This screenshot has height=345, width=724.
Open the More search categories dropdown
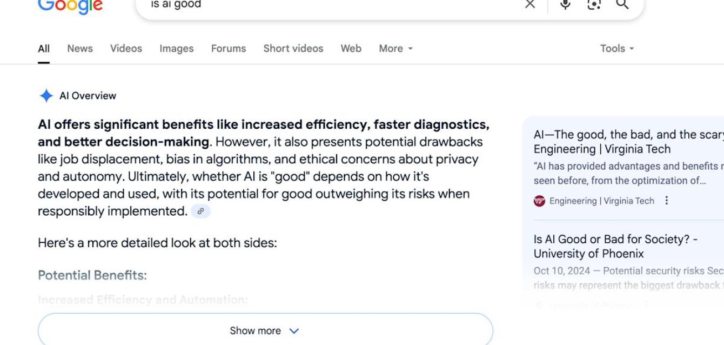click(x=395, y=48)
